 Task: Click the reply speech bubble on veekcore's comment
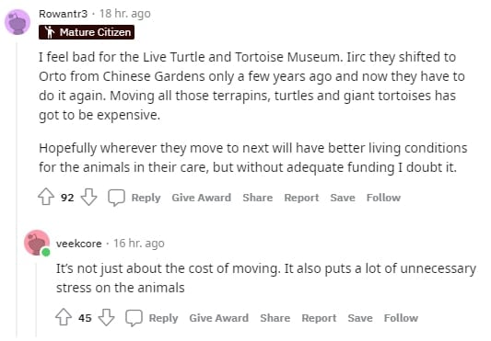(134, 318)
